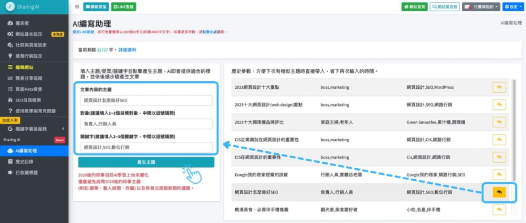Expand the 設定 settings dropdown
This screenshot has width=526, height=223.
[x=513, y=7]
